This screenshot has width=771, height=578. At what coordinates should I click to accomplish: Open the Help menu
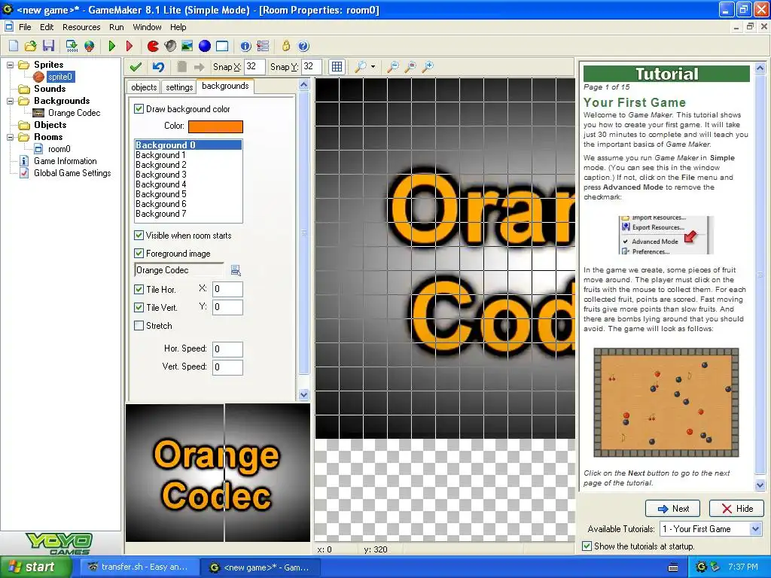178,27
